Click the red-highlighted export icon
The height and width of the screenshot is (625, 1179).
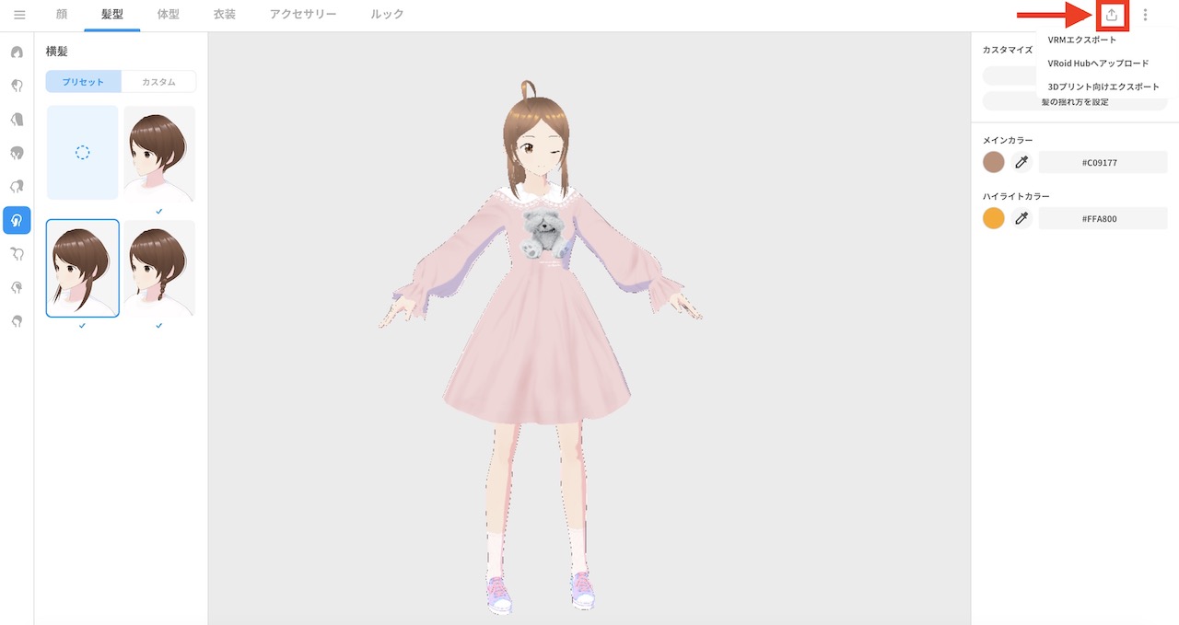pyautogui.click(x=1112, y=15)
